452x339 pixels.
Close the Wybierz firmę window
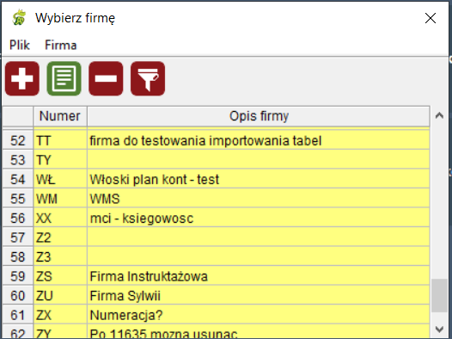[431, 18]
